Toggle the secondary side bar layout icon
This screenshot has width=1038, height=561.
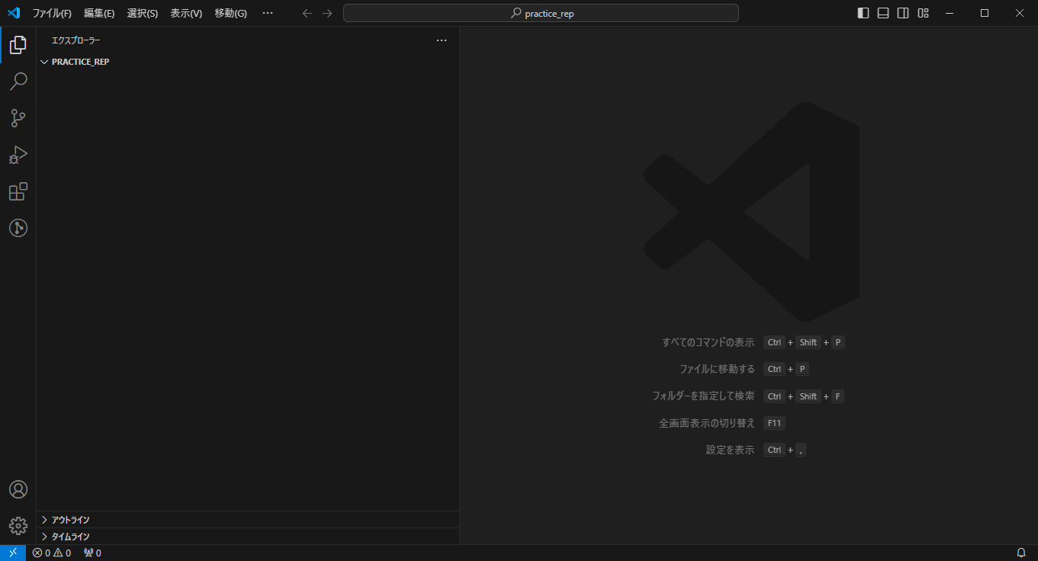(x=903, y=13)
